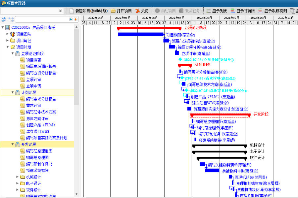The image size is (298, 198).
Task: Click the task icon beside 建立项目WBS
Action: tap(23, 131)
